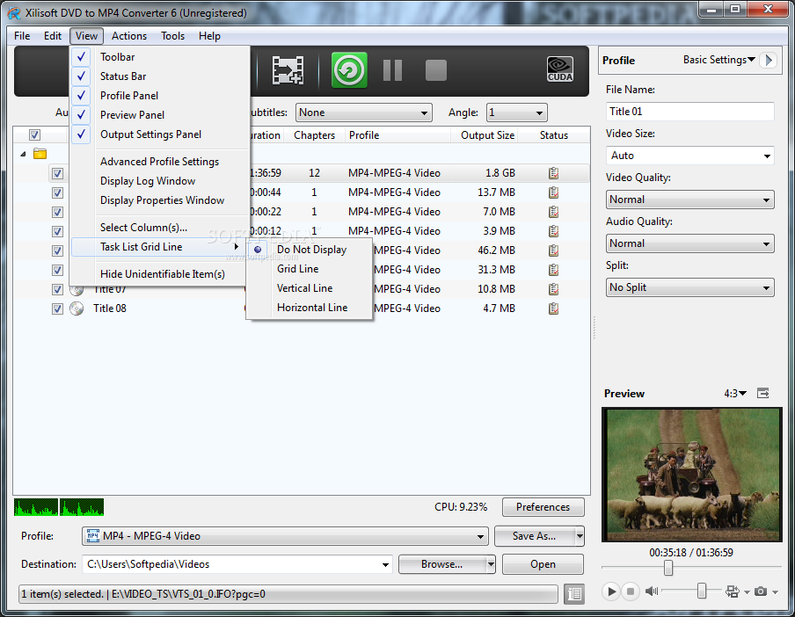Click status icon in 3.9 MB row
The width and height of the screenshot is (795, 617).
[x=554, y=231]
